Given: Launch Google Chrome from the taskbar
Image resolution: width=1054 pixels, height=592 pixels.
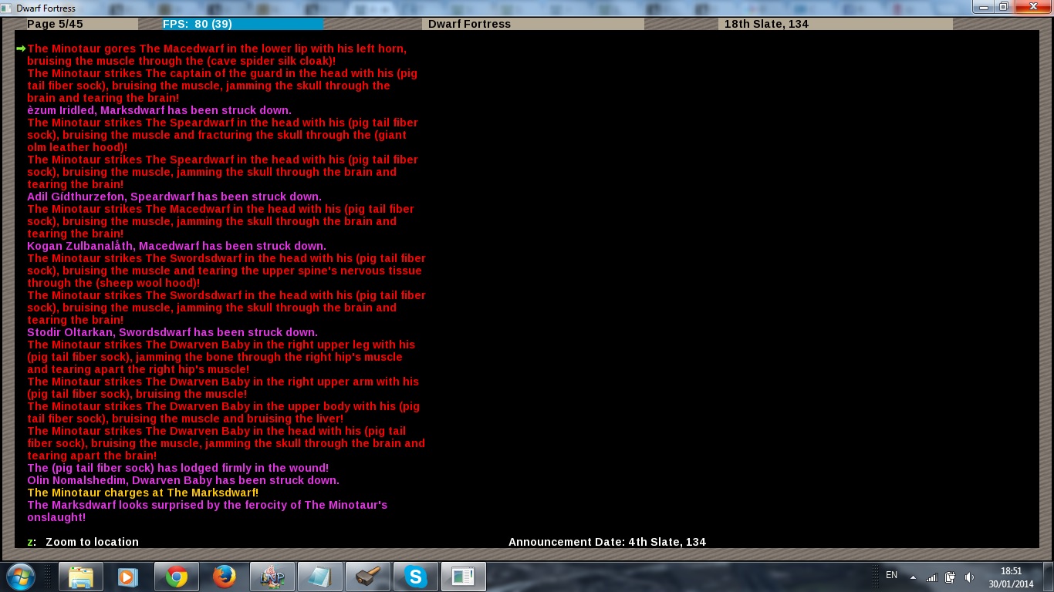Looking at the screenshot, I should tap(176, 577).
